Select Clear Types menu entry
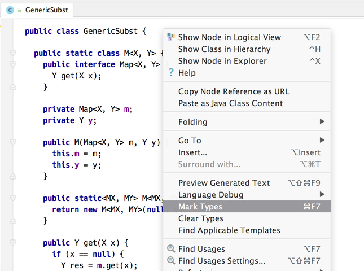This screenshot has width=364, height=271. click(247, 218)
